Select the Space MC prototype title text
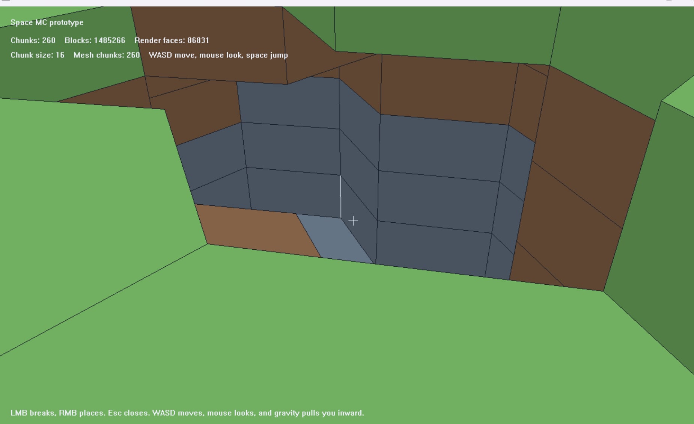This screenshot has width=694, height=424. (x=47, y=23)
